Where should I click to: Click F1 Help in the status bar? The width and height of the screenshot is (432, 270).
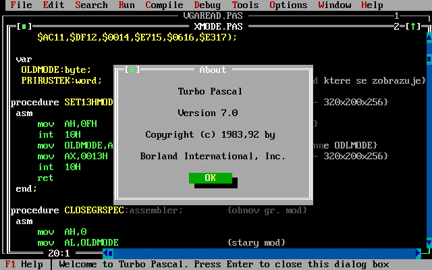click(x=24, y=264)
